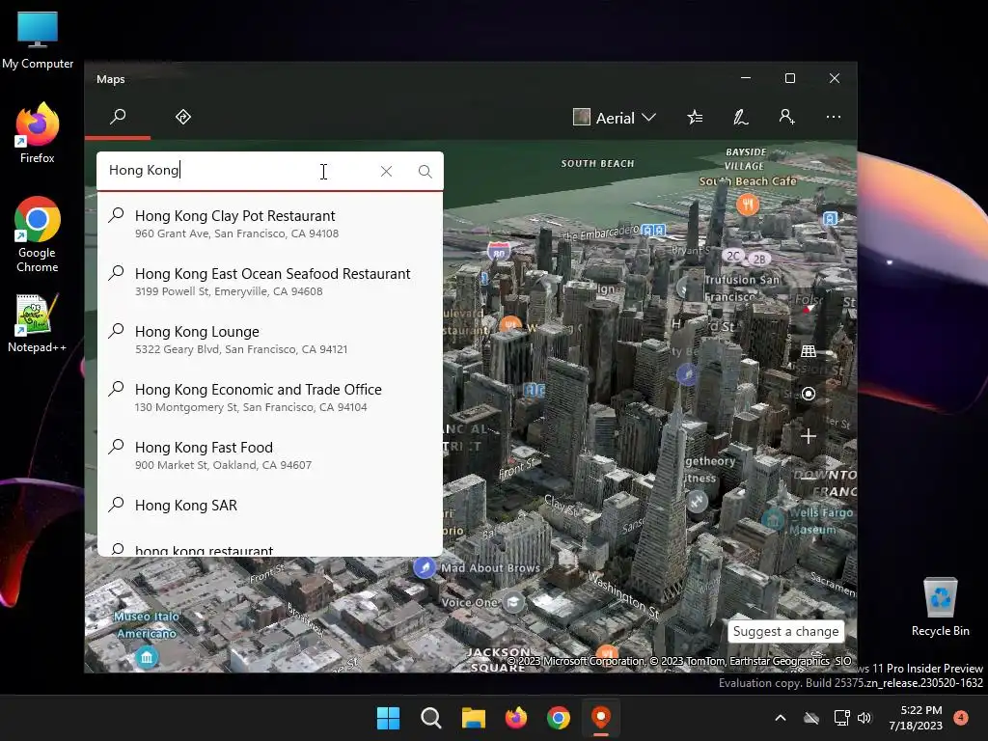988x741 pixels.
Task: Open the Windows Start menu
Action: click(x=388, y=718)
